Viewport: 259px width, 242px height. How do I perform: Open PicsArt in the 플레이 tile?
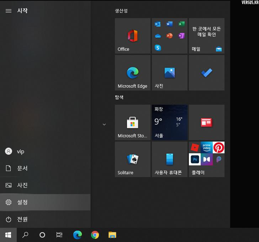pyautogui.click(x=218, y=159)
